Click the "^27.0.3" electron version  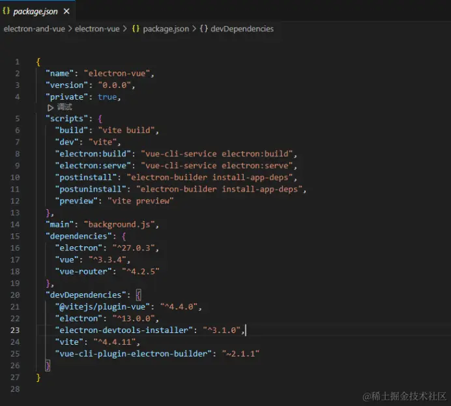[134, 248]
